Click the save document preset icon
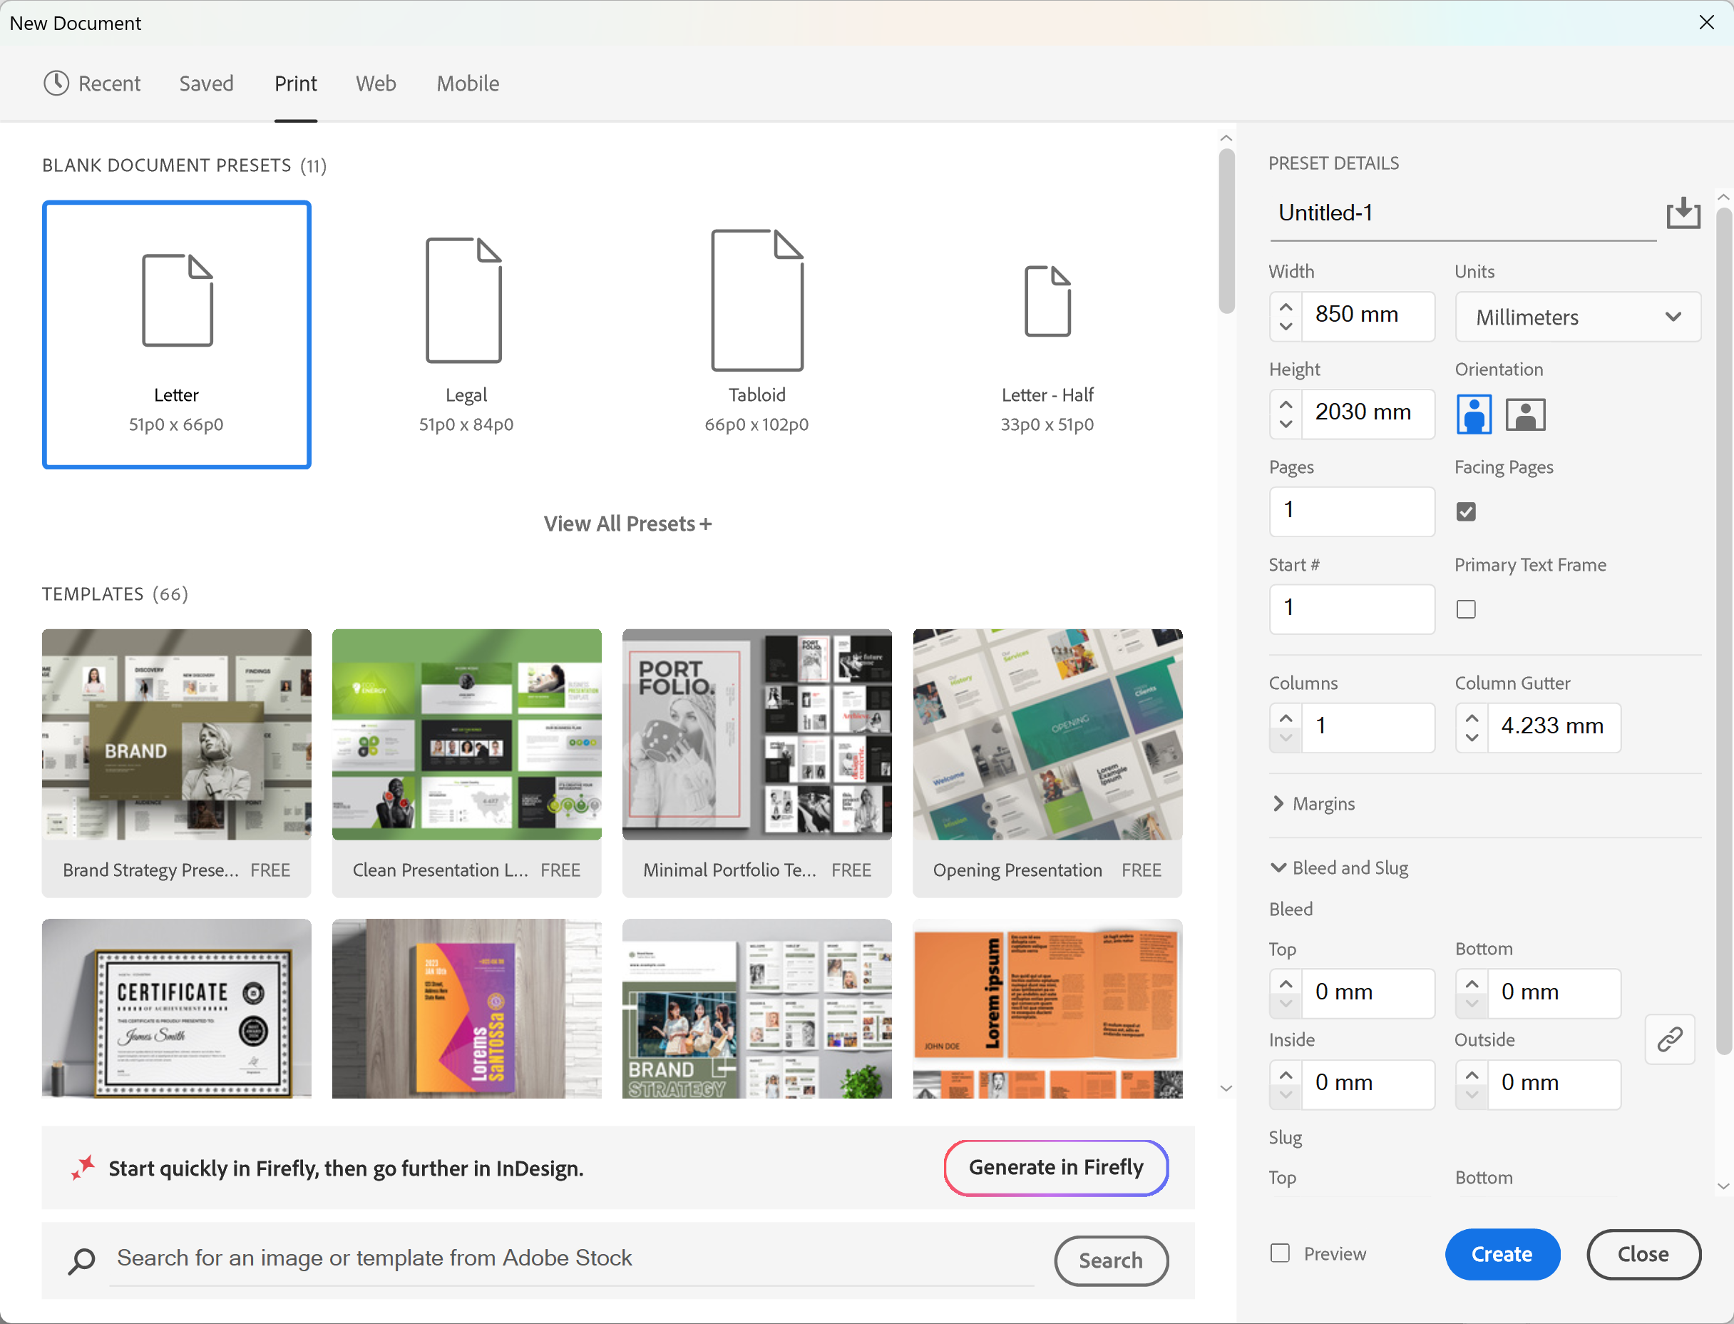Screen dimensions: 1734x1324 coord(1683,213)
